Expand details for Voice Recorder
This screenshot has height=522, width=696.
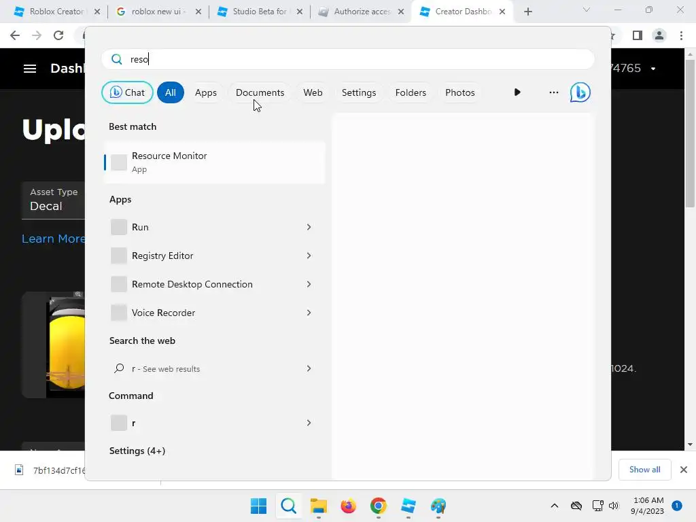point(309,313)
